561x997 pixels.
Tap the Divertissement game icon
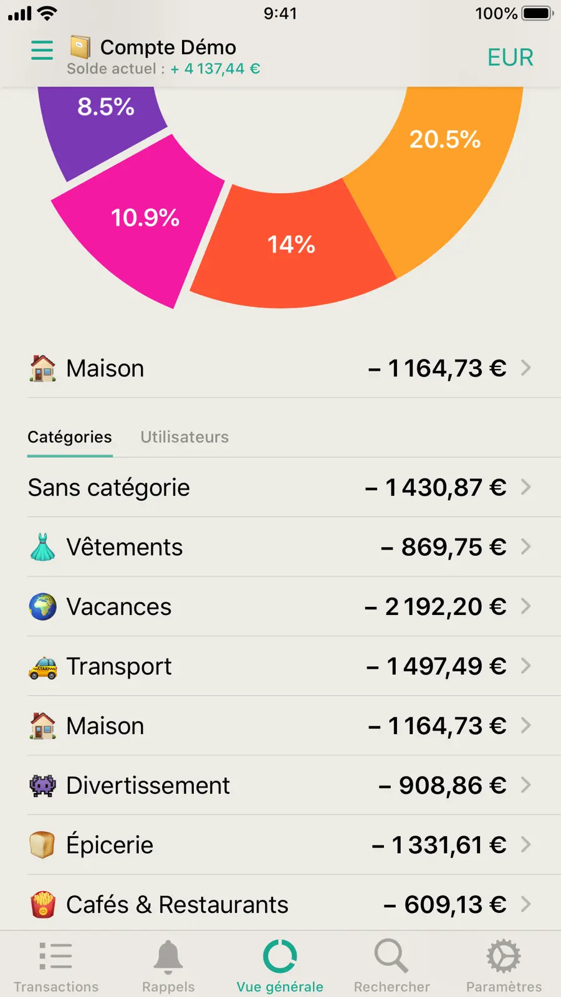[x=43, y=786]
